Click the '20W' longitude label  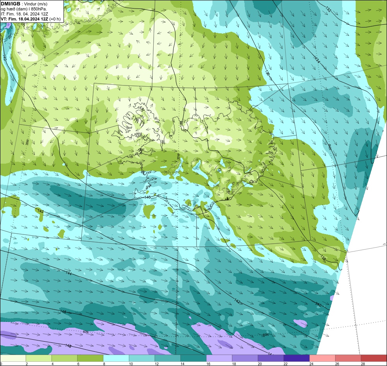(178, 156)
